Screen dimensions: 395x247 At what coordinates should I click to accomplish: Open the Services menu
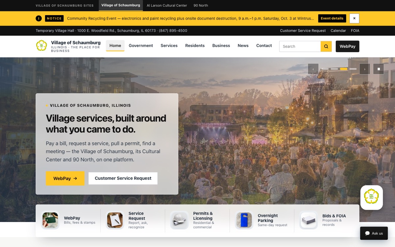point(169,45)
